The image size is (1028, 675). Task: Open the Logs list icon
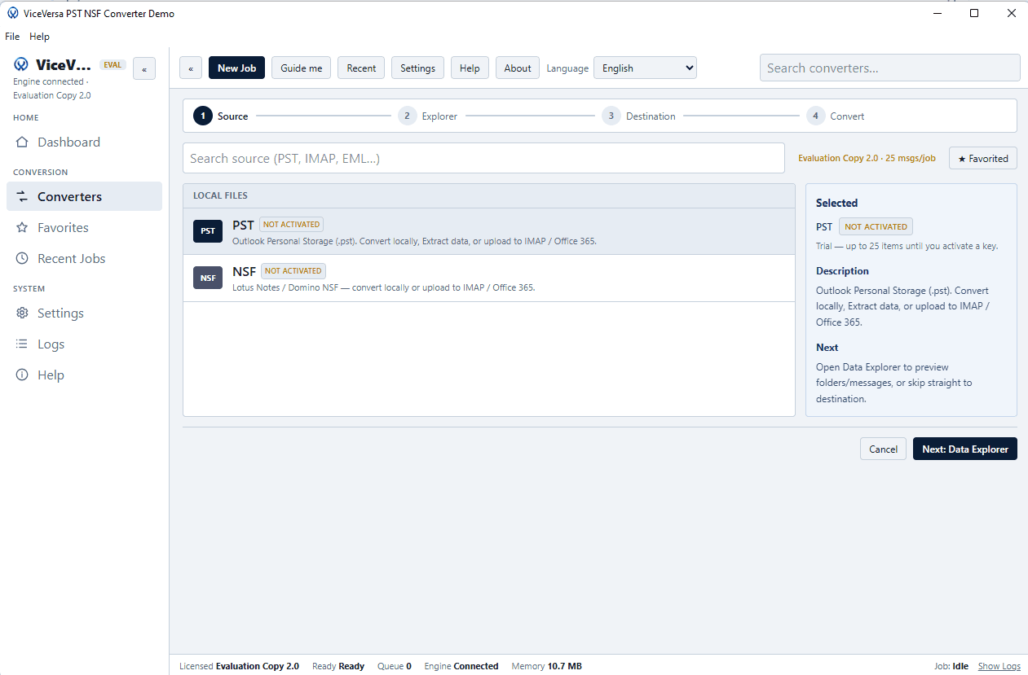pyautogui.click(x=23, y=344)
